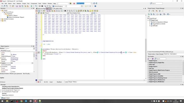Refresh the Project Manager with green arrows icon

coord(149,14)
